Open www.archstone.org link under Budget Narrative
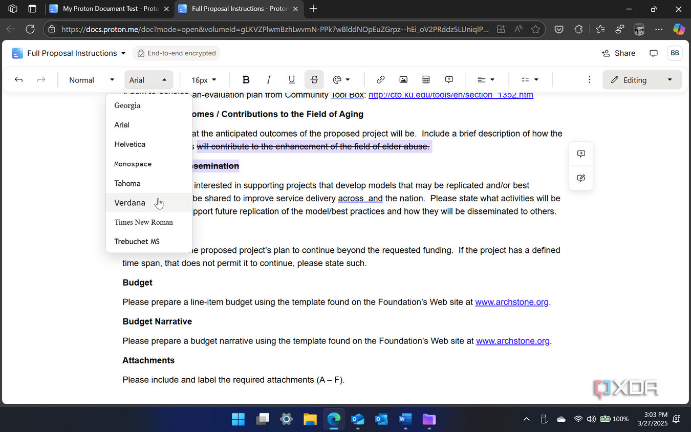 [513, 341]
